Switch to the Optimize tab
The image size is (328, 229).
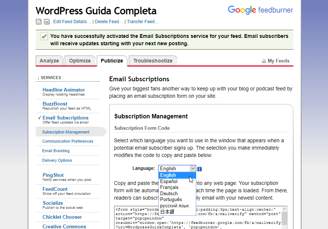[80, 61]
